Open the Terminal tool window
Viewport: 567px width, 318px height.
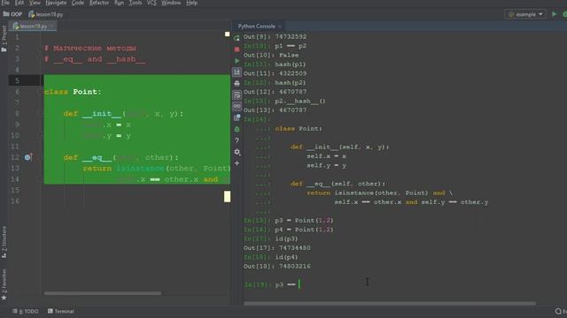(61, 311)
